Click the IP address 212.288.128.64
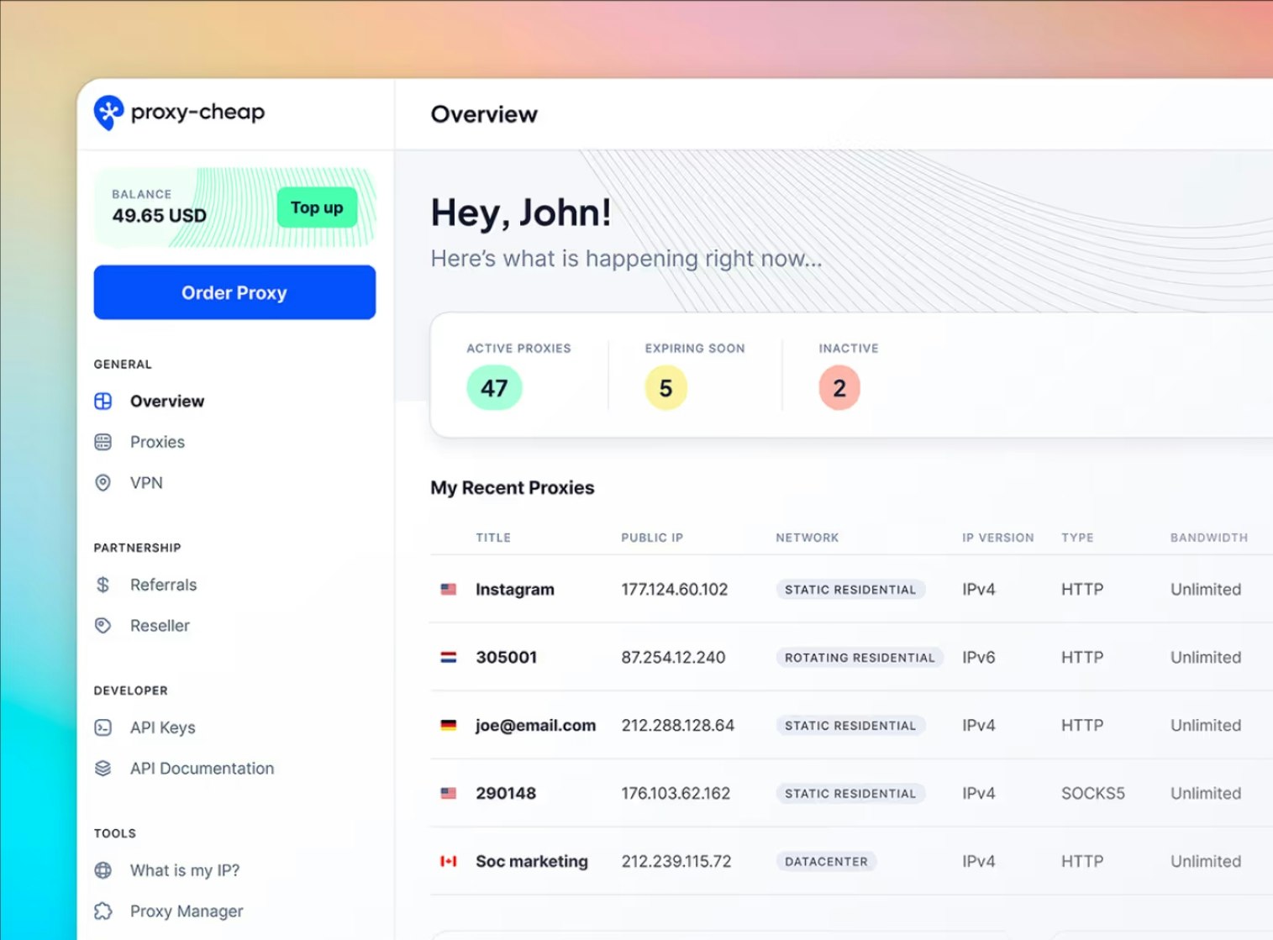 (x=678, y=726)
